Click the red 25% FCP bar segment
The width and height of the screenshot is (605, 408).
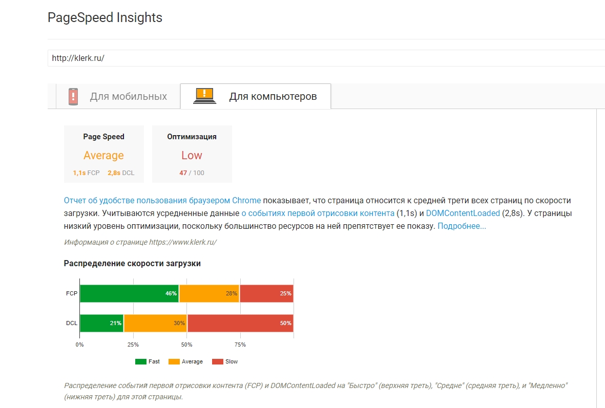(266, 293)
